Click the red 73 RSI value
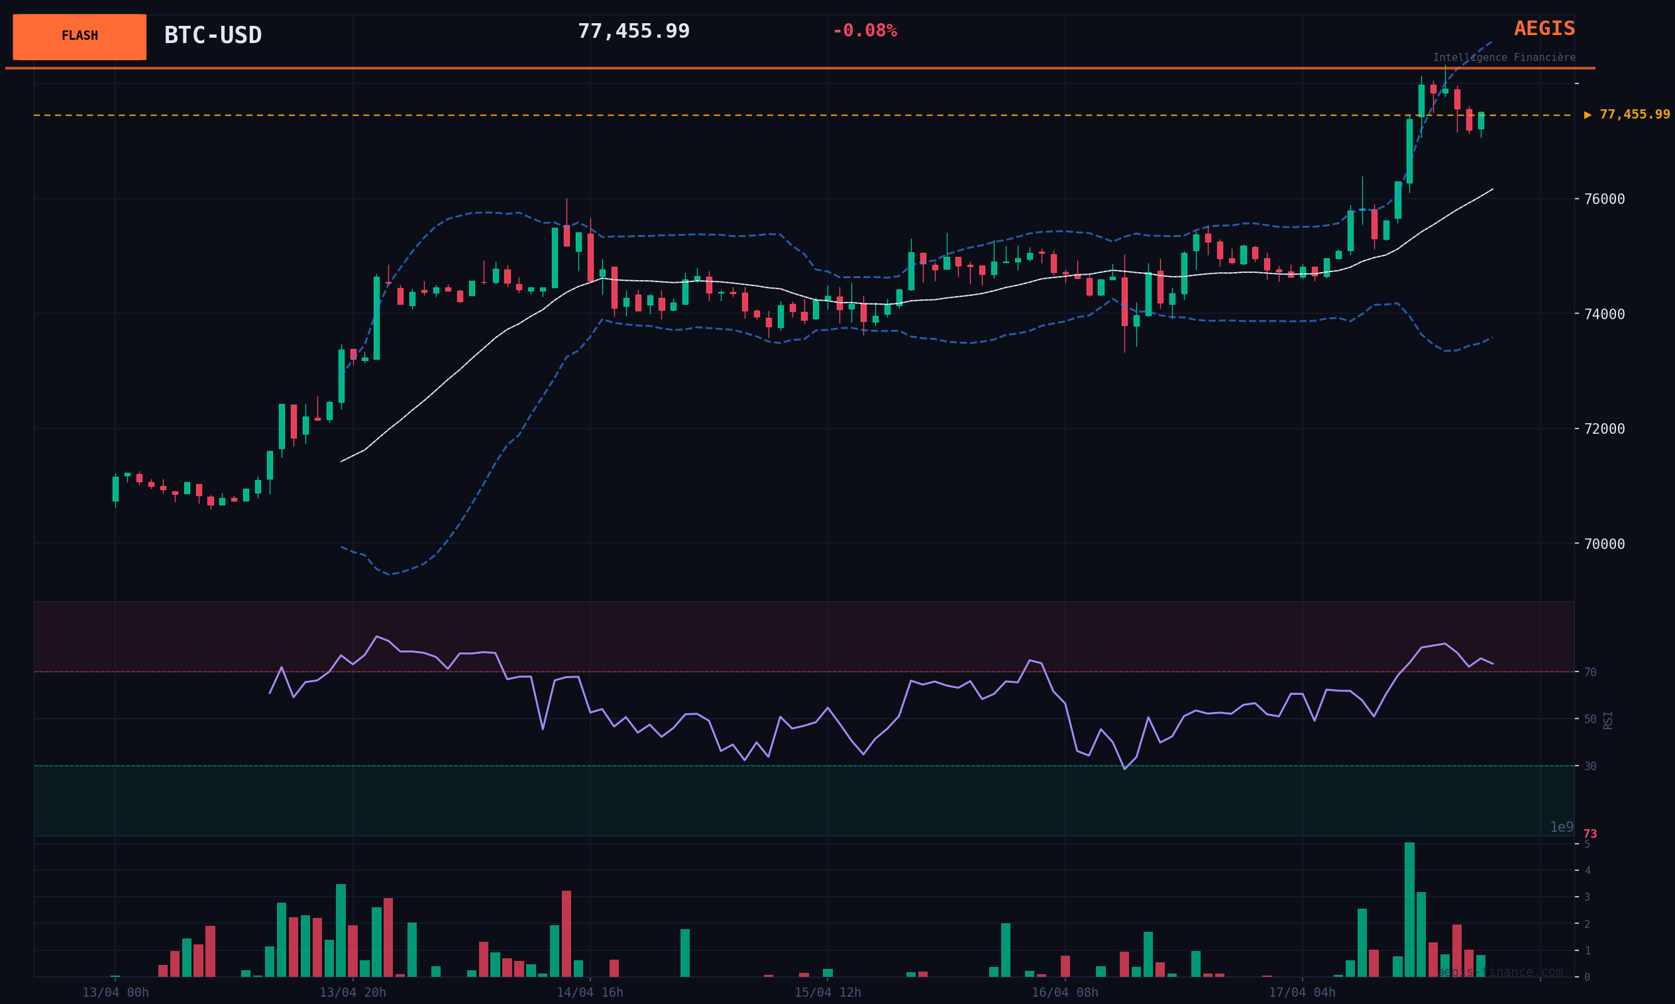Image resolution: width=1675 pixels, height=1004 pixels. [x=1590, y=834]
